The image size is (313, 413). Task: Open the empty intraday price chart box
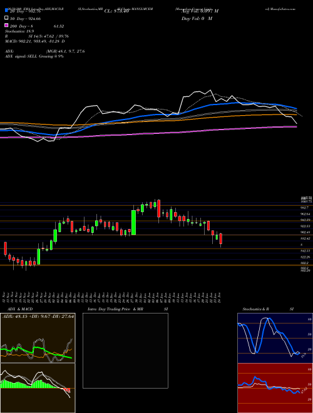pos(125,350)
